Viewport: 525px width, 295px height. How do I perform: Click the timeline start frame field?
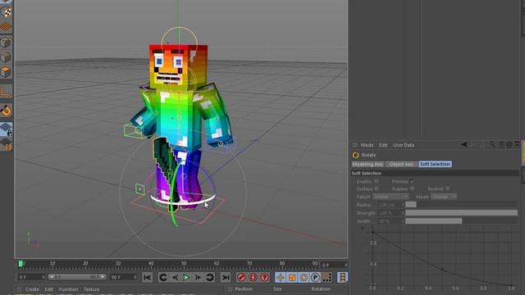point(31,277)
